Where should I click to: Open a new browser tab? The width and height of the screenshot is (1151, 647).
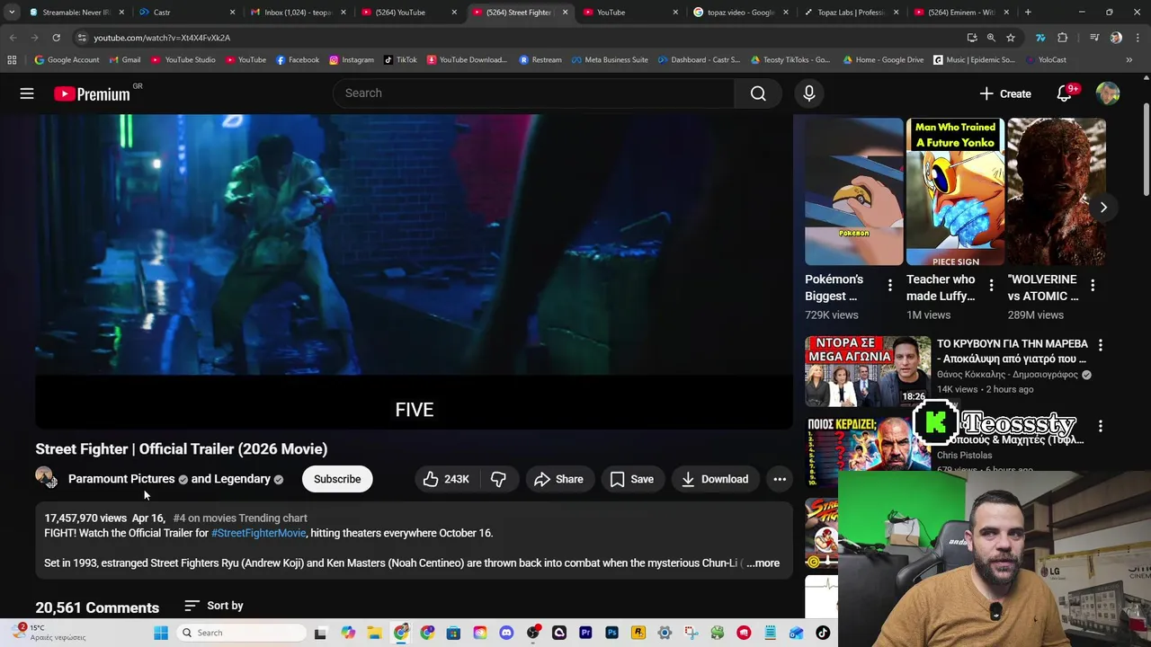click(x=1028, y=13)
